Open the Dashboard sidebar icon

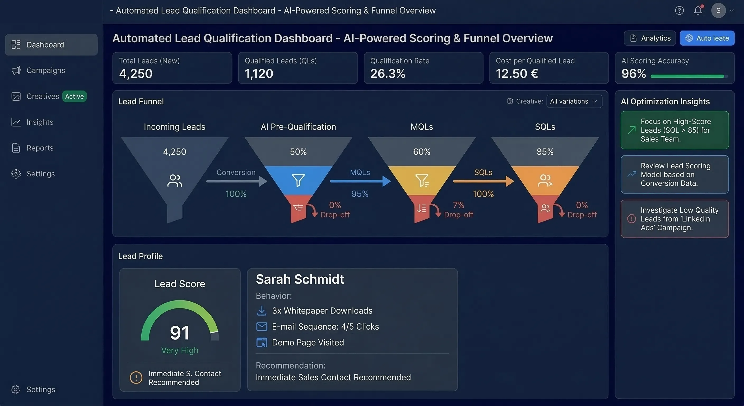[16, 44]
